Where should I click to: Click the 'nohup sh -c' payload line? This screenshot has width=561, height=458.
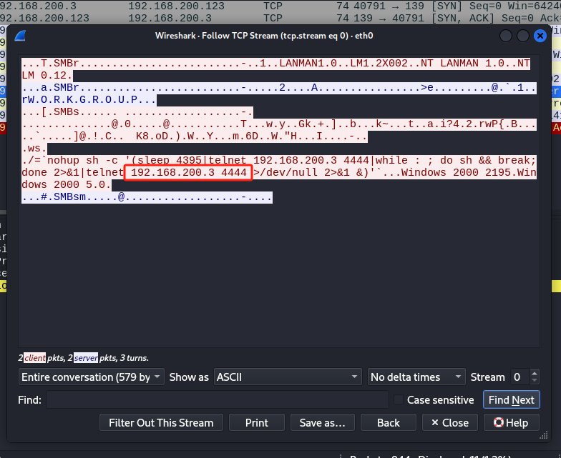pyautogui.click(x=279, y=160)
